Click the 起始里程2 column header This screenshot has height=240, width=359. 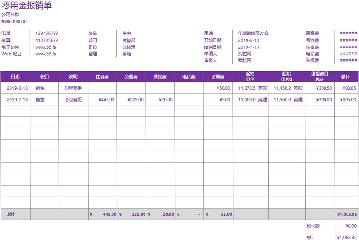point(287,77)
